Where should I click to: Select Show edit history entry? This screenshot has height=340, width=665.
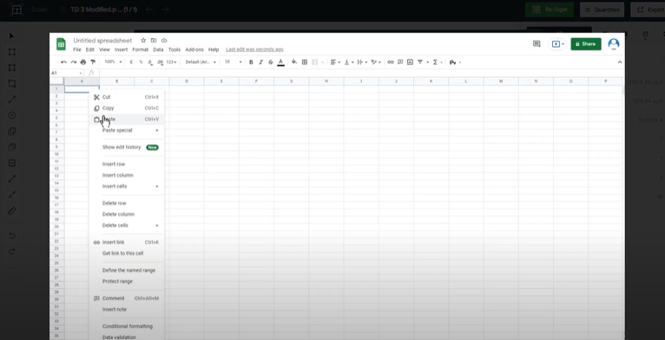127,147
